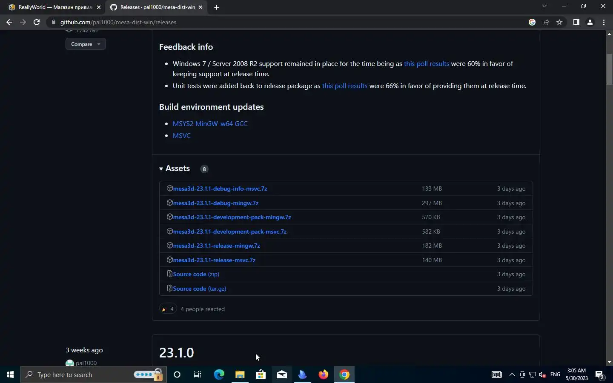Reload the page with the refresh icon
This screenshot has width=613, height=383.
[37, 22]
